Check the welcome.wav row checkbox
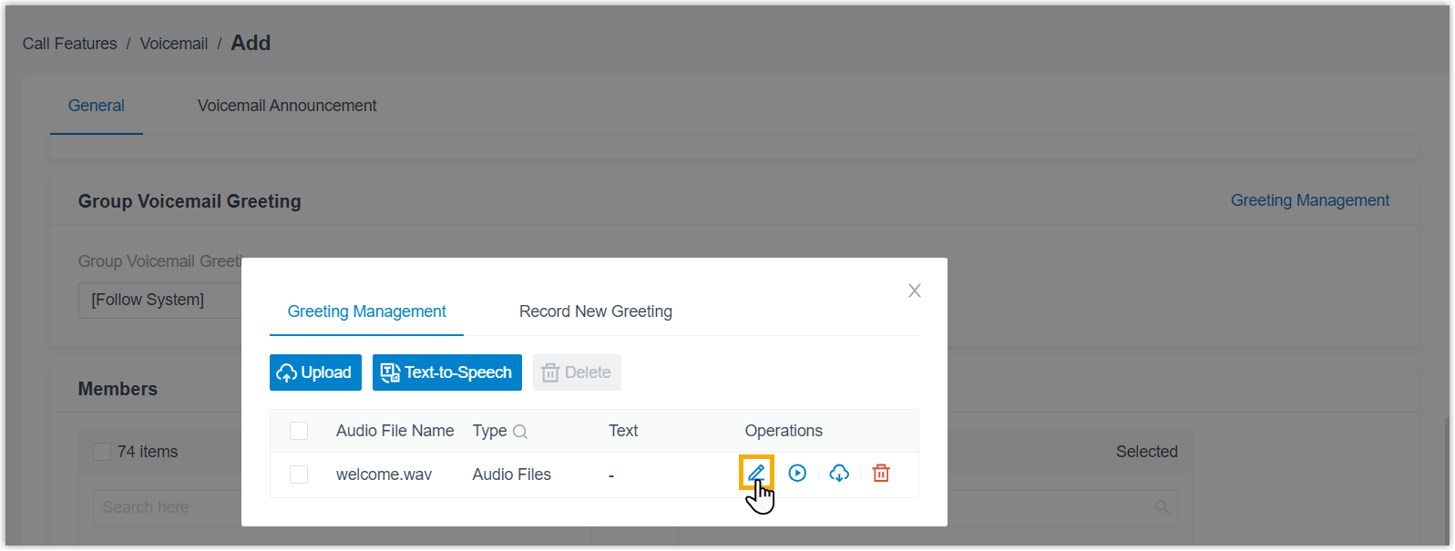Image resolution: width=1455 pixels, height=551 pixels. coord(299,474)
